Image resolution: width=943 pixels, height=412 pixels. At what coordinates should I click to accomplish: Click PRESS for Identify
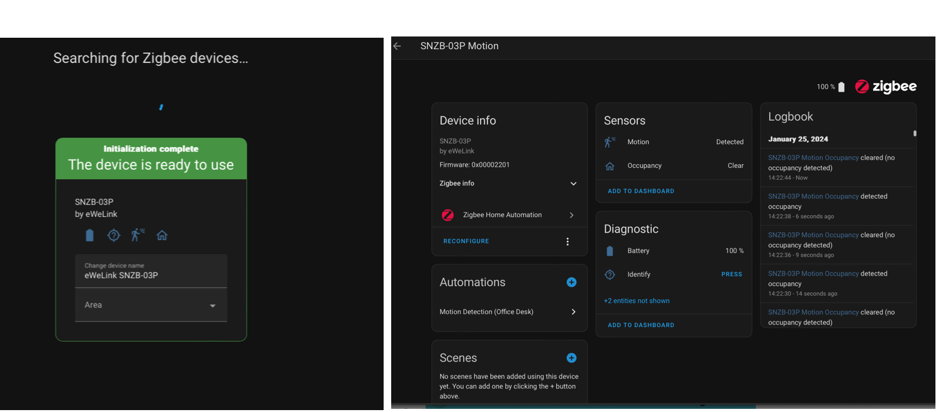tap(731, 274)
